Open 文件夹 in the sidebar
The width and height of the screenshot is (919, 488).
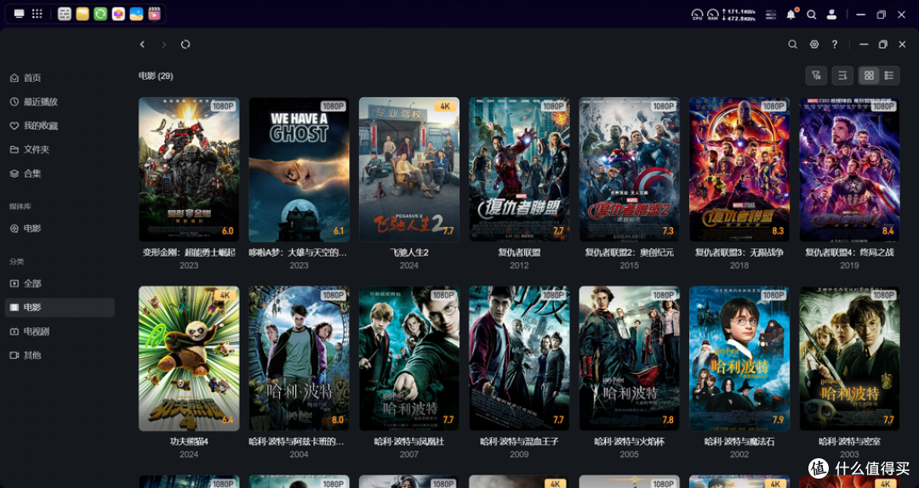tap(60, 150)
